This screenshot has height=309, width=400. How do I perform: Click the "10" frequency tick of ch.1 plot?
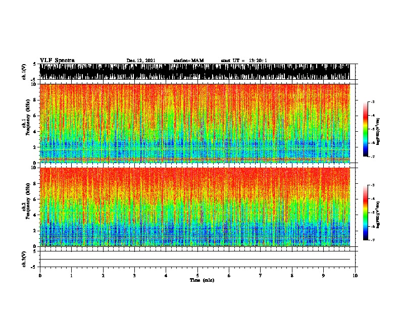[x=35, y=84]
